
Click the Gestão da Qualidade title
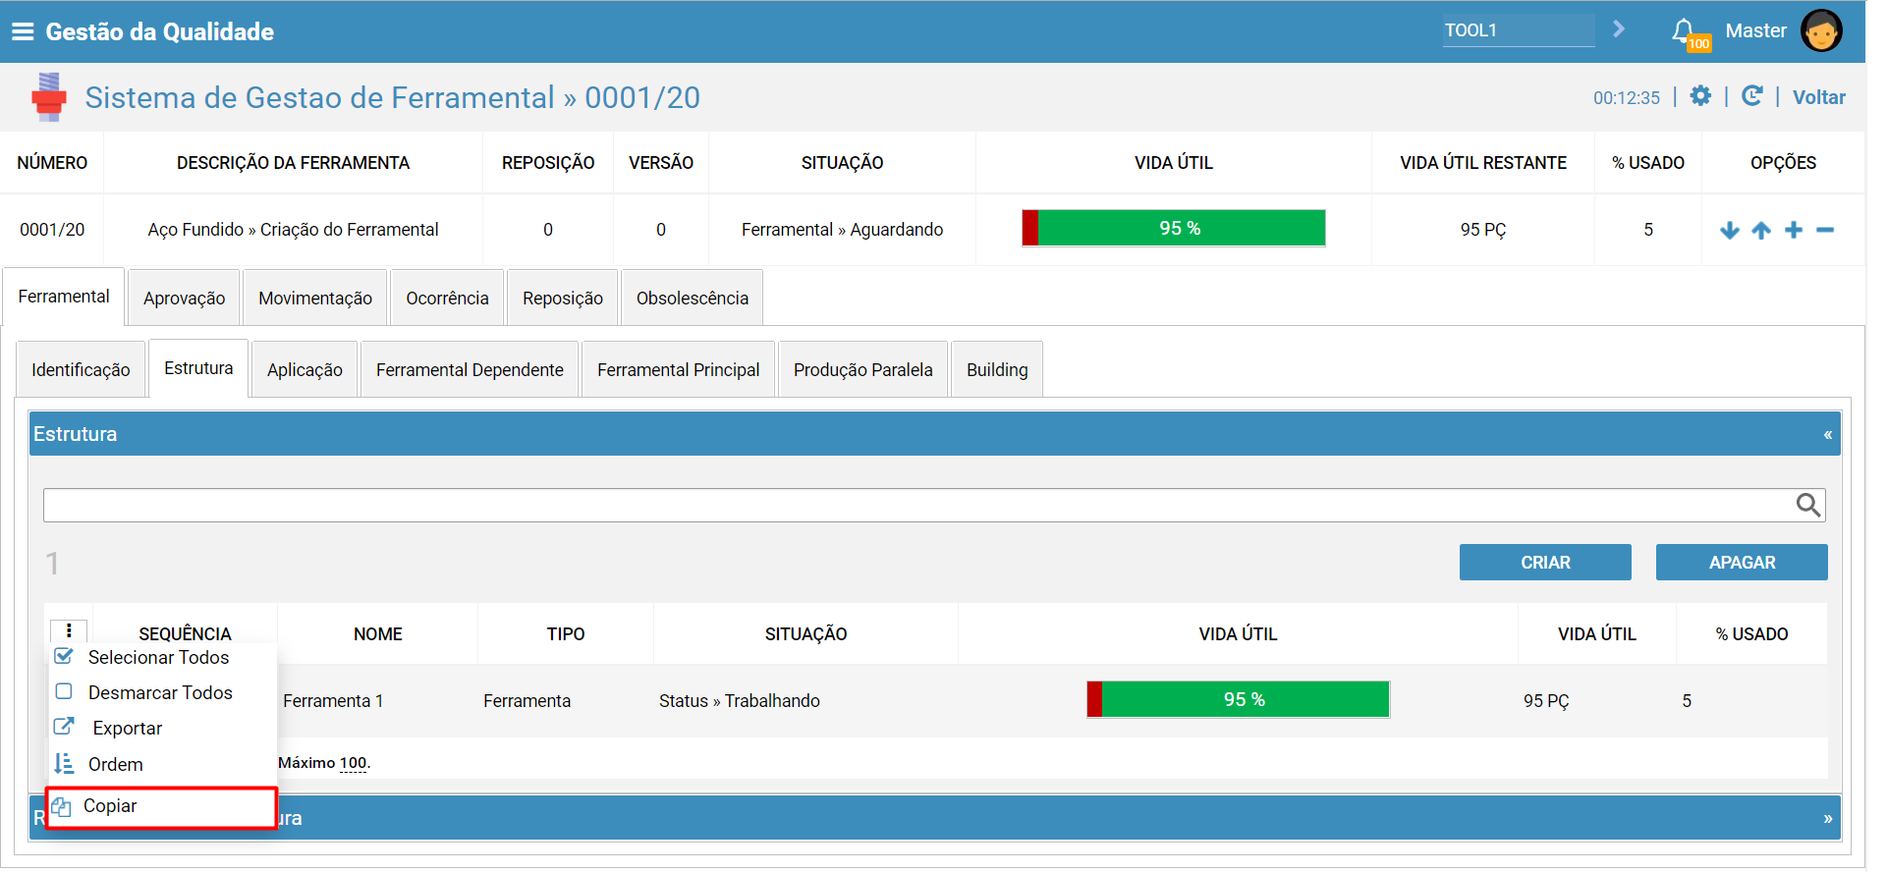coord(159,31)
